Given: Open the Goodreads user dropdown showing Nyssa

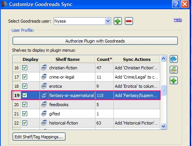Looking at the screenshot, I should pos(82,21).
